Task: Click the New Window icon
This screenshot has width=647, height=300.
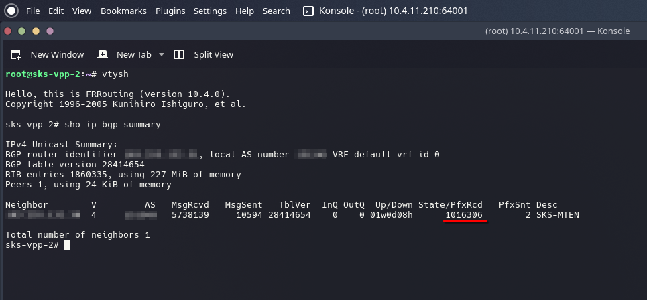Action: click(15, 54)
